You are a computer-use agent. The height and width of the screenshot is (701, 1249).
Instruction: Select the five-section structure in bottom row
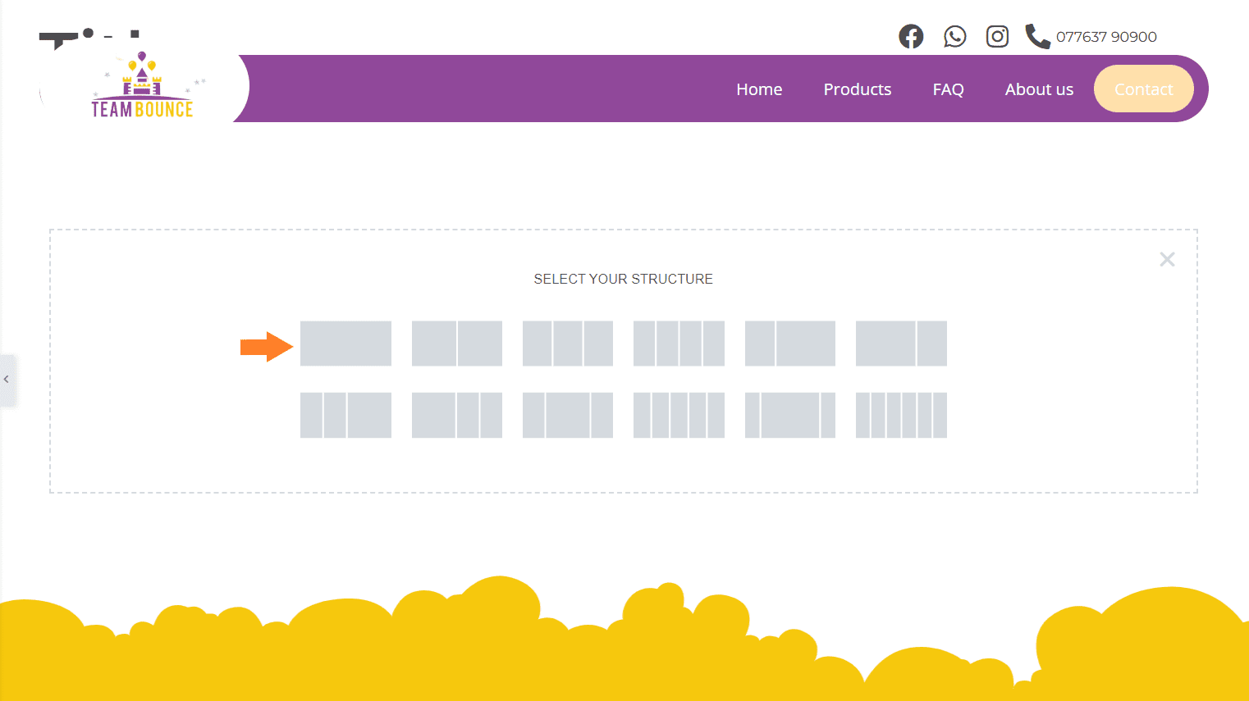coord(679,416)
